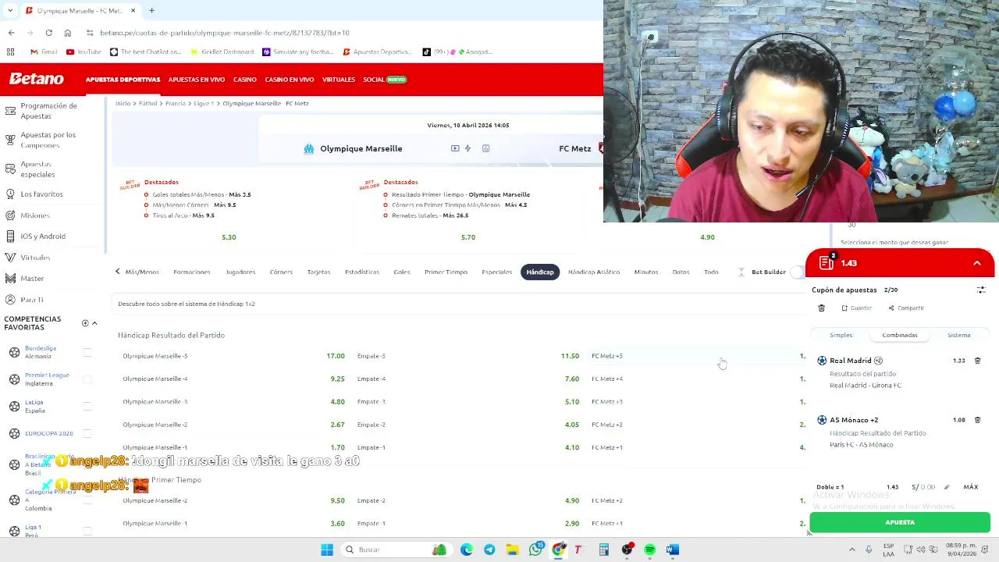Screen dimensions: 999x562
Task: Open the live stream icon beside Olympique Marseille
Action: point(455,148)
